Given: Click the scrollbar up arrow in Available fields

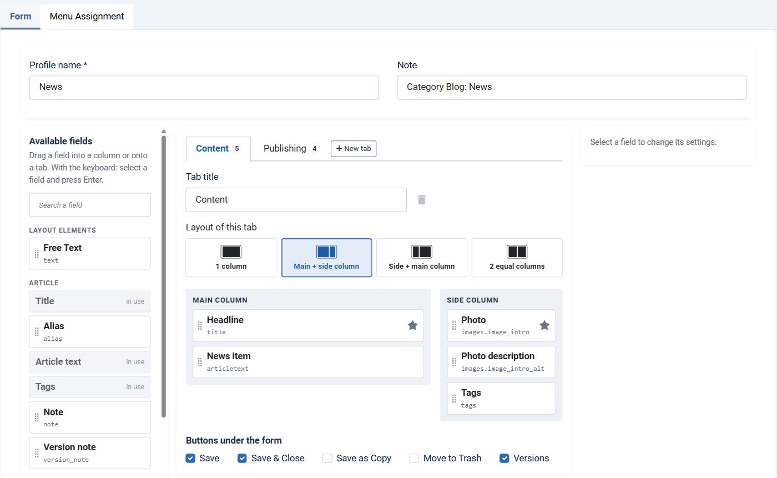Looking at the screenshot, I should click(164, 132).
